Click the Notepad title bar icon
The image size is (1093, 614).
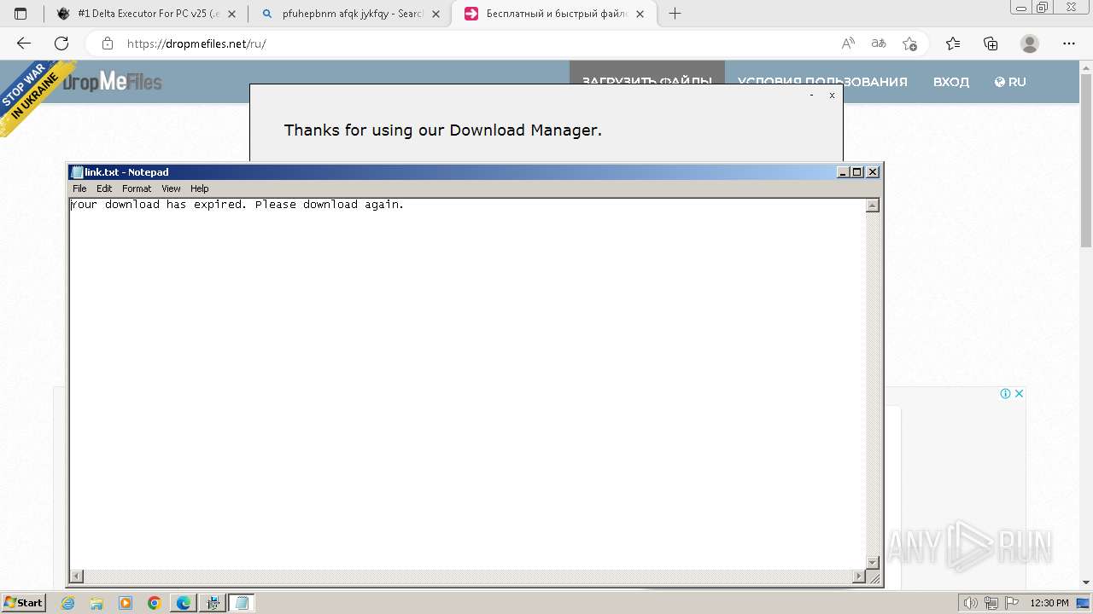77,172
